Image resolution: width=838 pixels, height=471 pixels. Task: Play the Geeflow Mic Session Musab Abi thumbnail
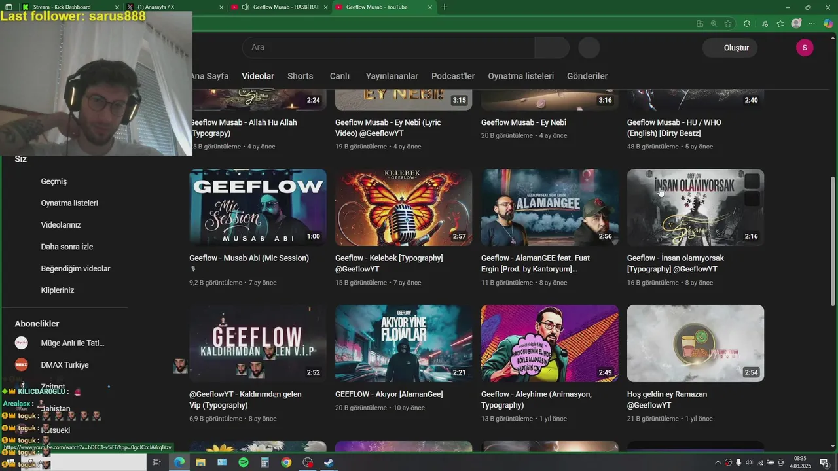coord(258,207)
